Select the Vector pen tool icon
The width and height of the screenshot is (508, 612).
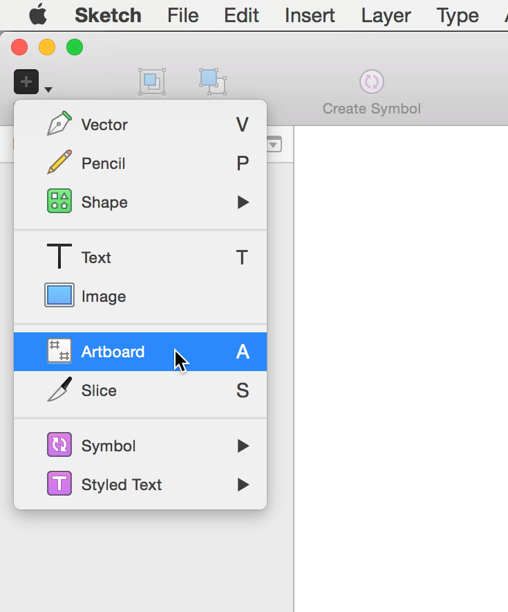coord(59,125)
